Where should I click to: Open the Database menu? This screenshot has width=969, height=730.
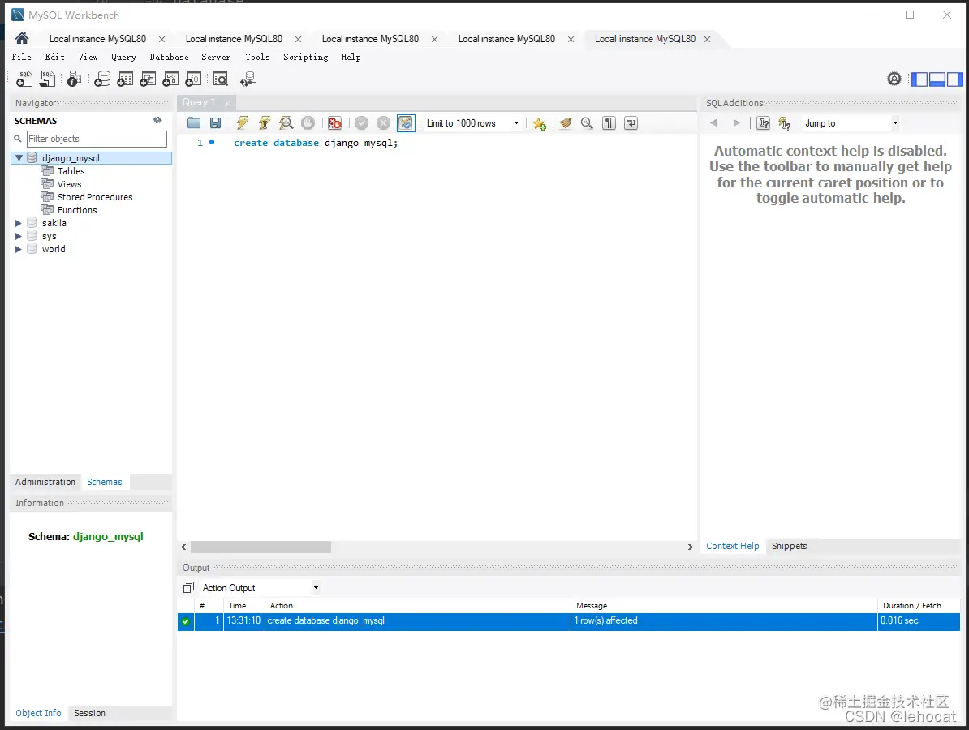pyautogui.click(x=170, y=57)
